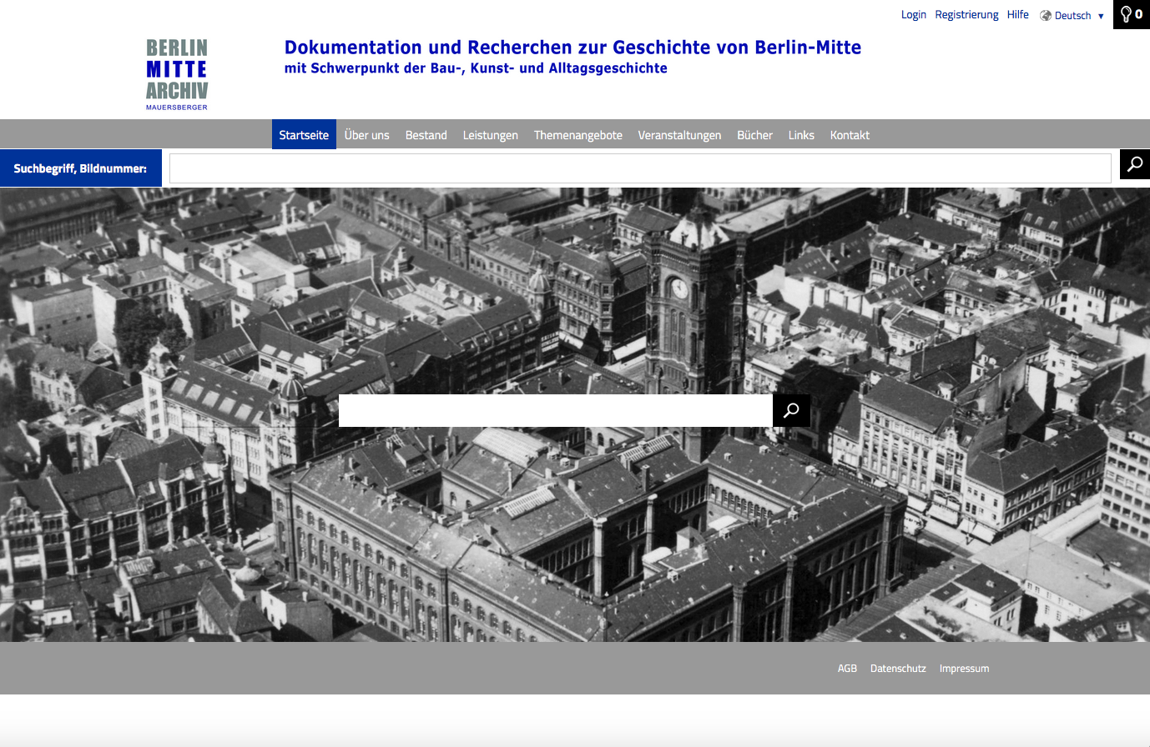
Task: Click the Login link
Action: [x=913, y=14]
